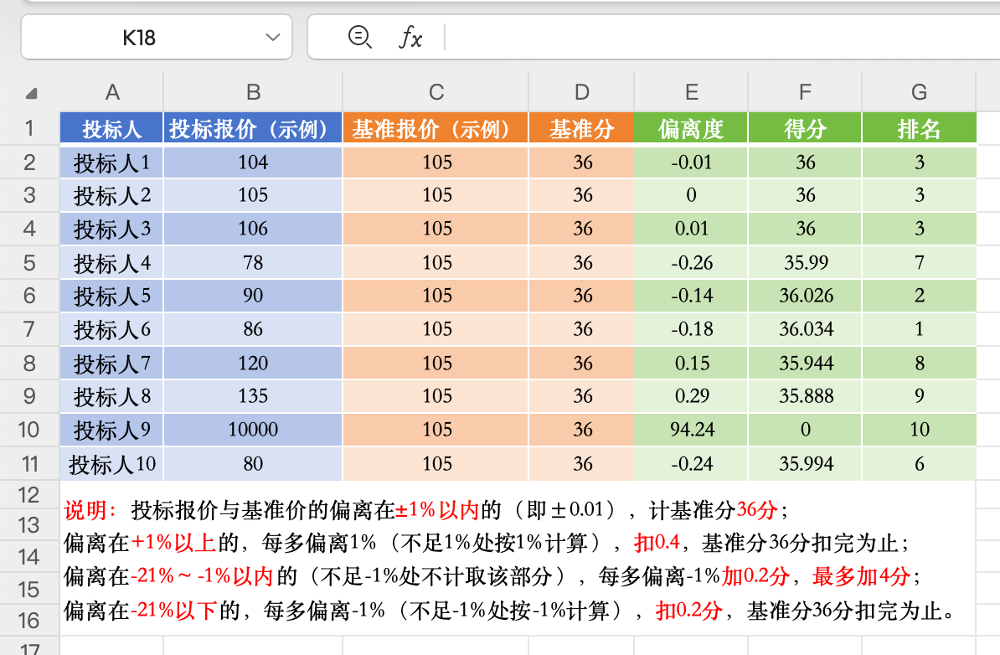1000x655 pixels.
Task: Select row 10 header number
Action: (x=29, y=429)
